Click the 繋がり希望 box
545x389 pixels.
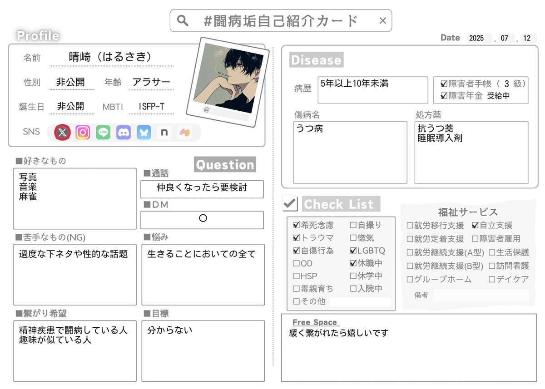75,351
